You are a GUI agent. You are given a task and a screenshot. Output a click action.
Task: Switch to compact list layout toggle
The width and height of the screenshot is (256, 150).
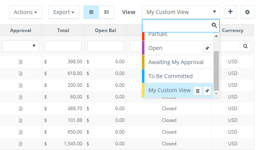(91, 12)
